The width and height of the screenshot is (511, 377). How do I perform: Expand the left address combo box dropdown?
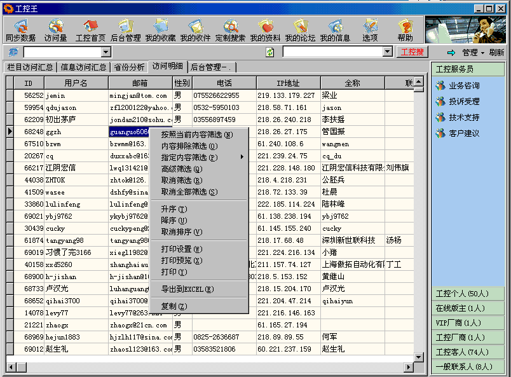click(106, 52)
